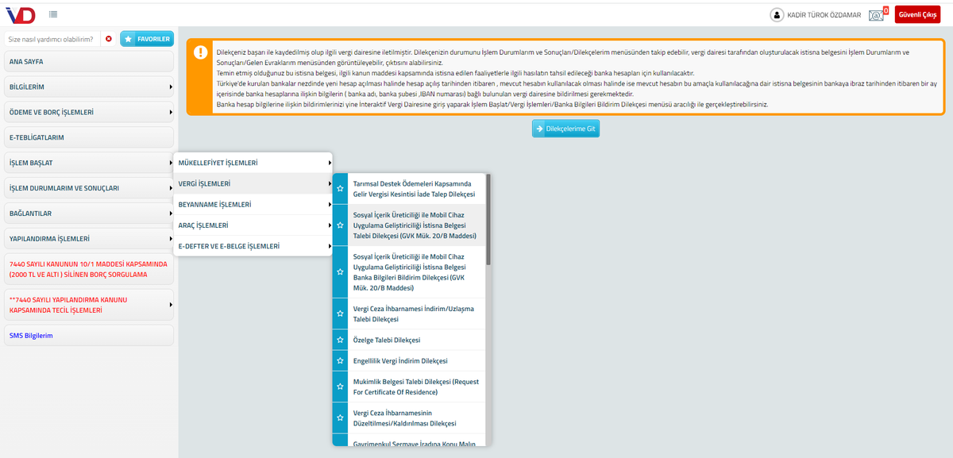Open the user profile avatar icon
953x458 pixels.
(x=777, y=14)
